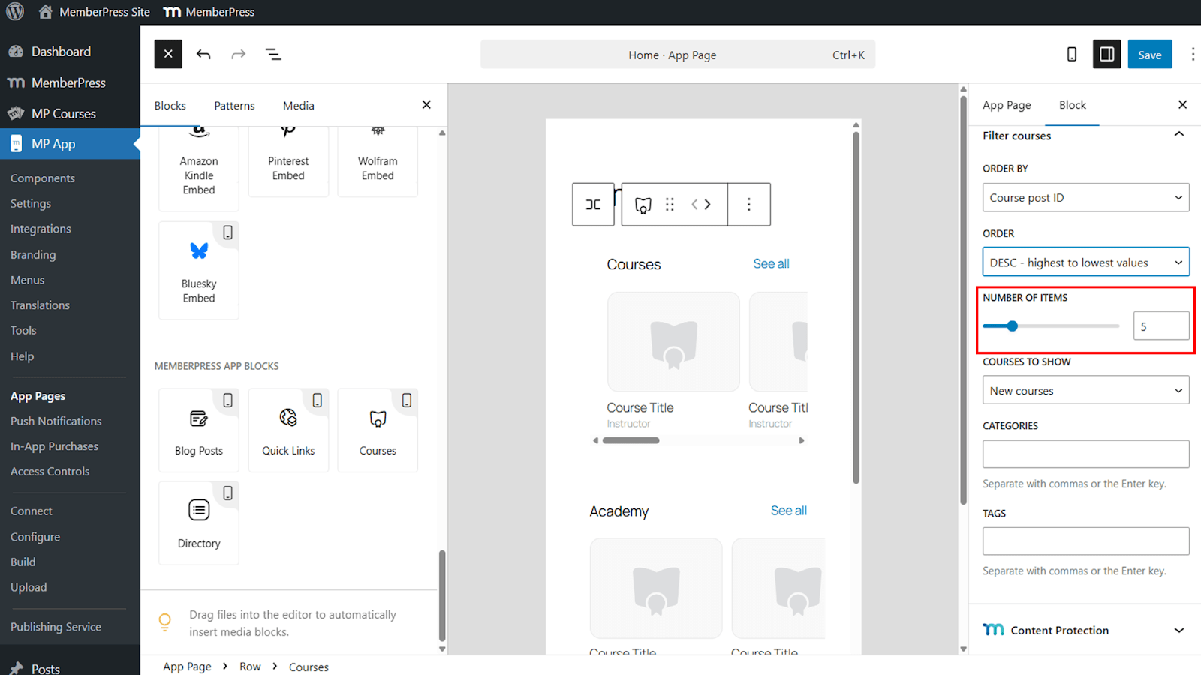This screenshot has width=1201, height=675.
Task: Open the Courses to Show dropdown
Action: 1085,390
